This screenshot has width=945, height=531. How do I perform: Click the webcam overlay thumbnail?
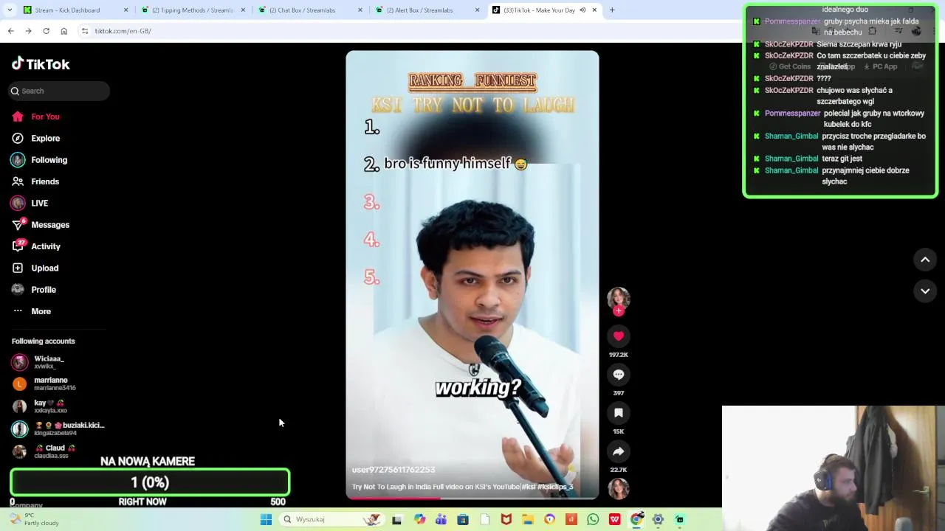[x=834, y=468]
